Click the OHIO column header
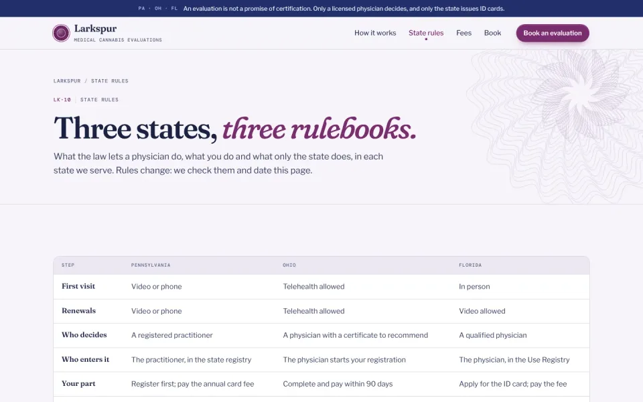 click(x=289, y=265)
